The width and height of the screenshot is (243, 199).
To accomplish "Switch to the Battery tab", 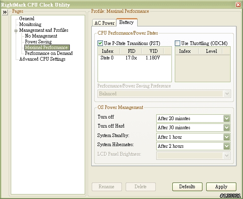I will pos(126,22).
